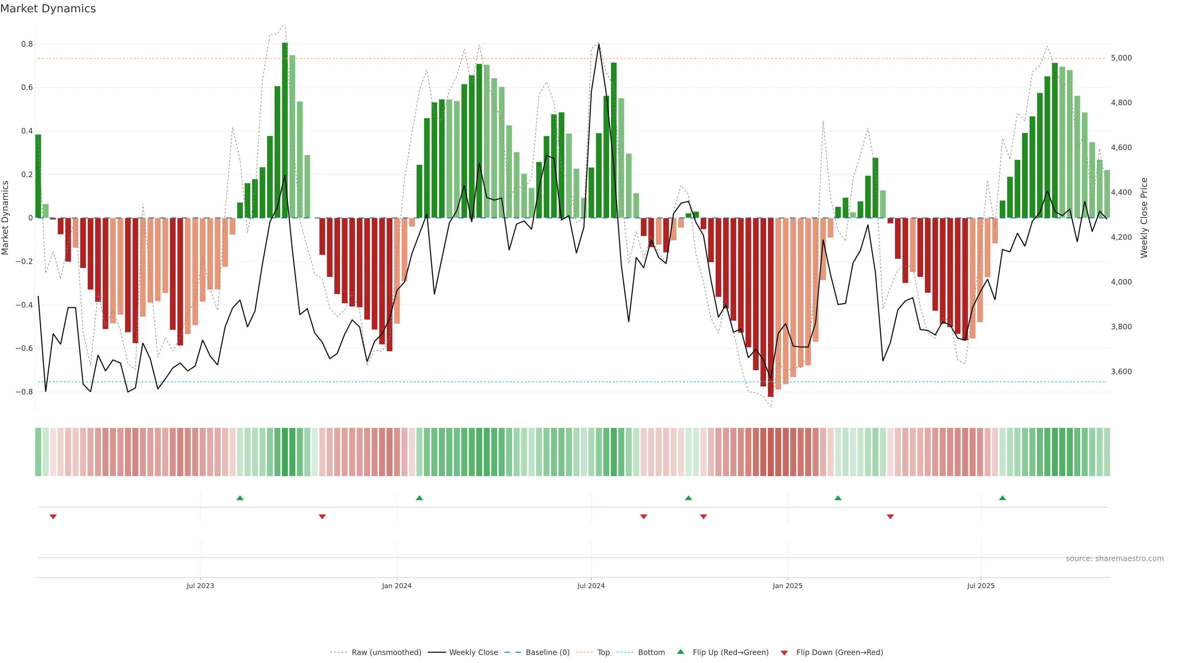
Task: Click the Market Dynamics chart title
Action: (48, 9)
